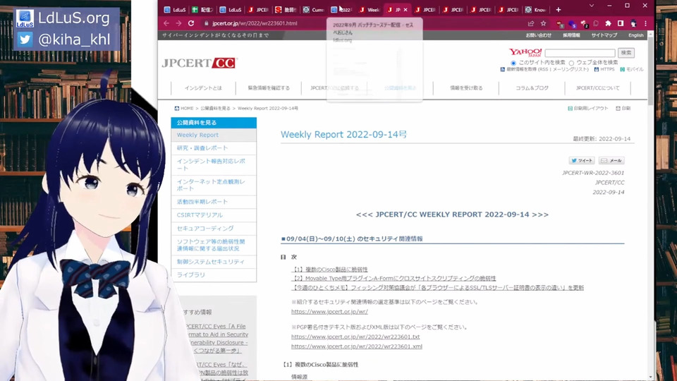677x381 pixels.
Task: Open コラム&ブログ navigation menu
Action: 532,88
